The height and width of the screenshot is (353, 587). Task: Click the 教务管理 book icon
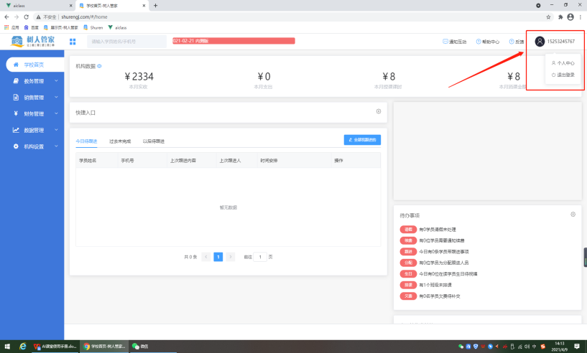[16, 81]
